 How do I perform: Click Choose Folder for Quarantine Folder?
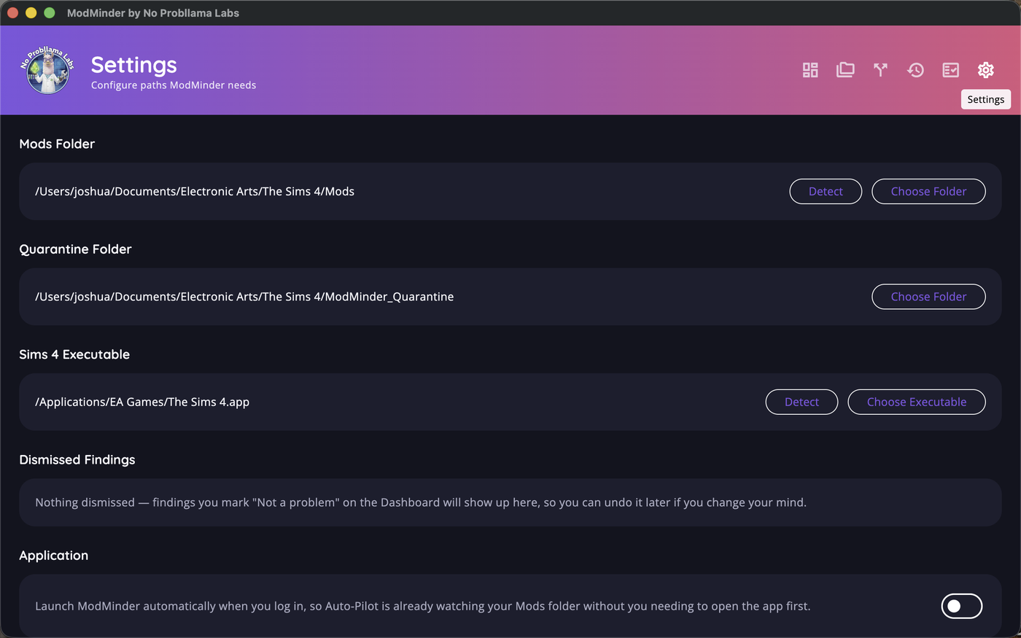(928, 297)
